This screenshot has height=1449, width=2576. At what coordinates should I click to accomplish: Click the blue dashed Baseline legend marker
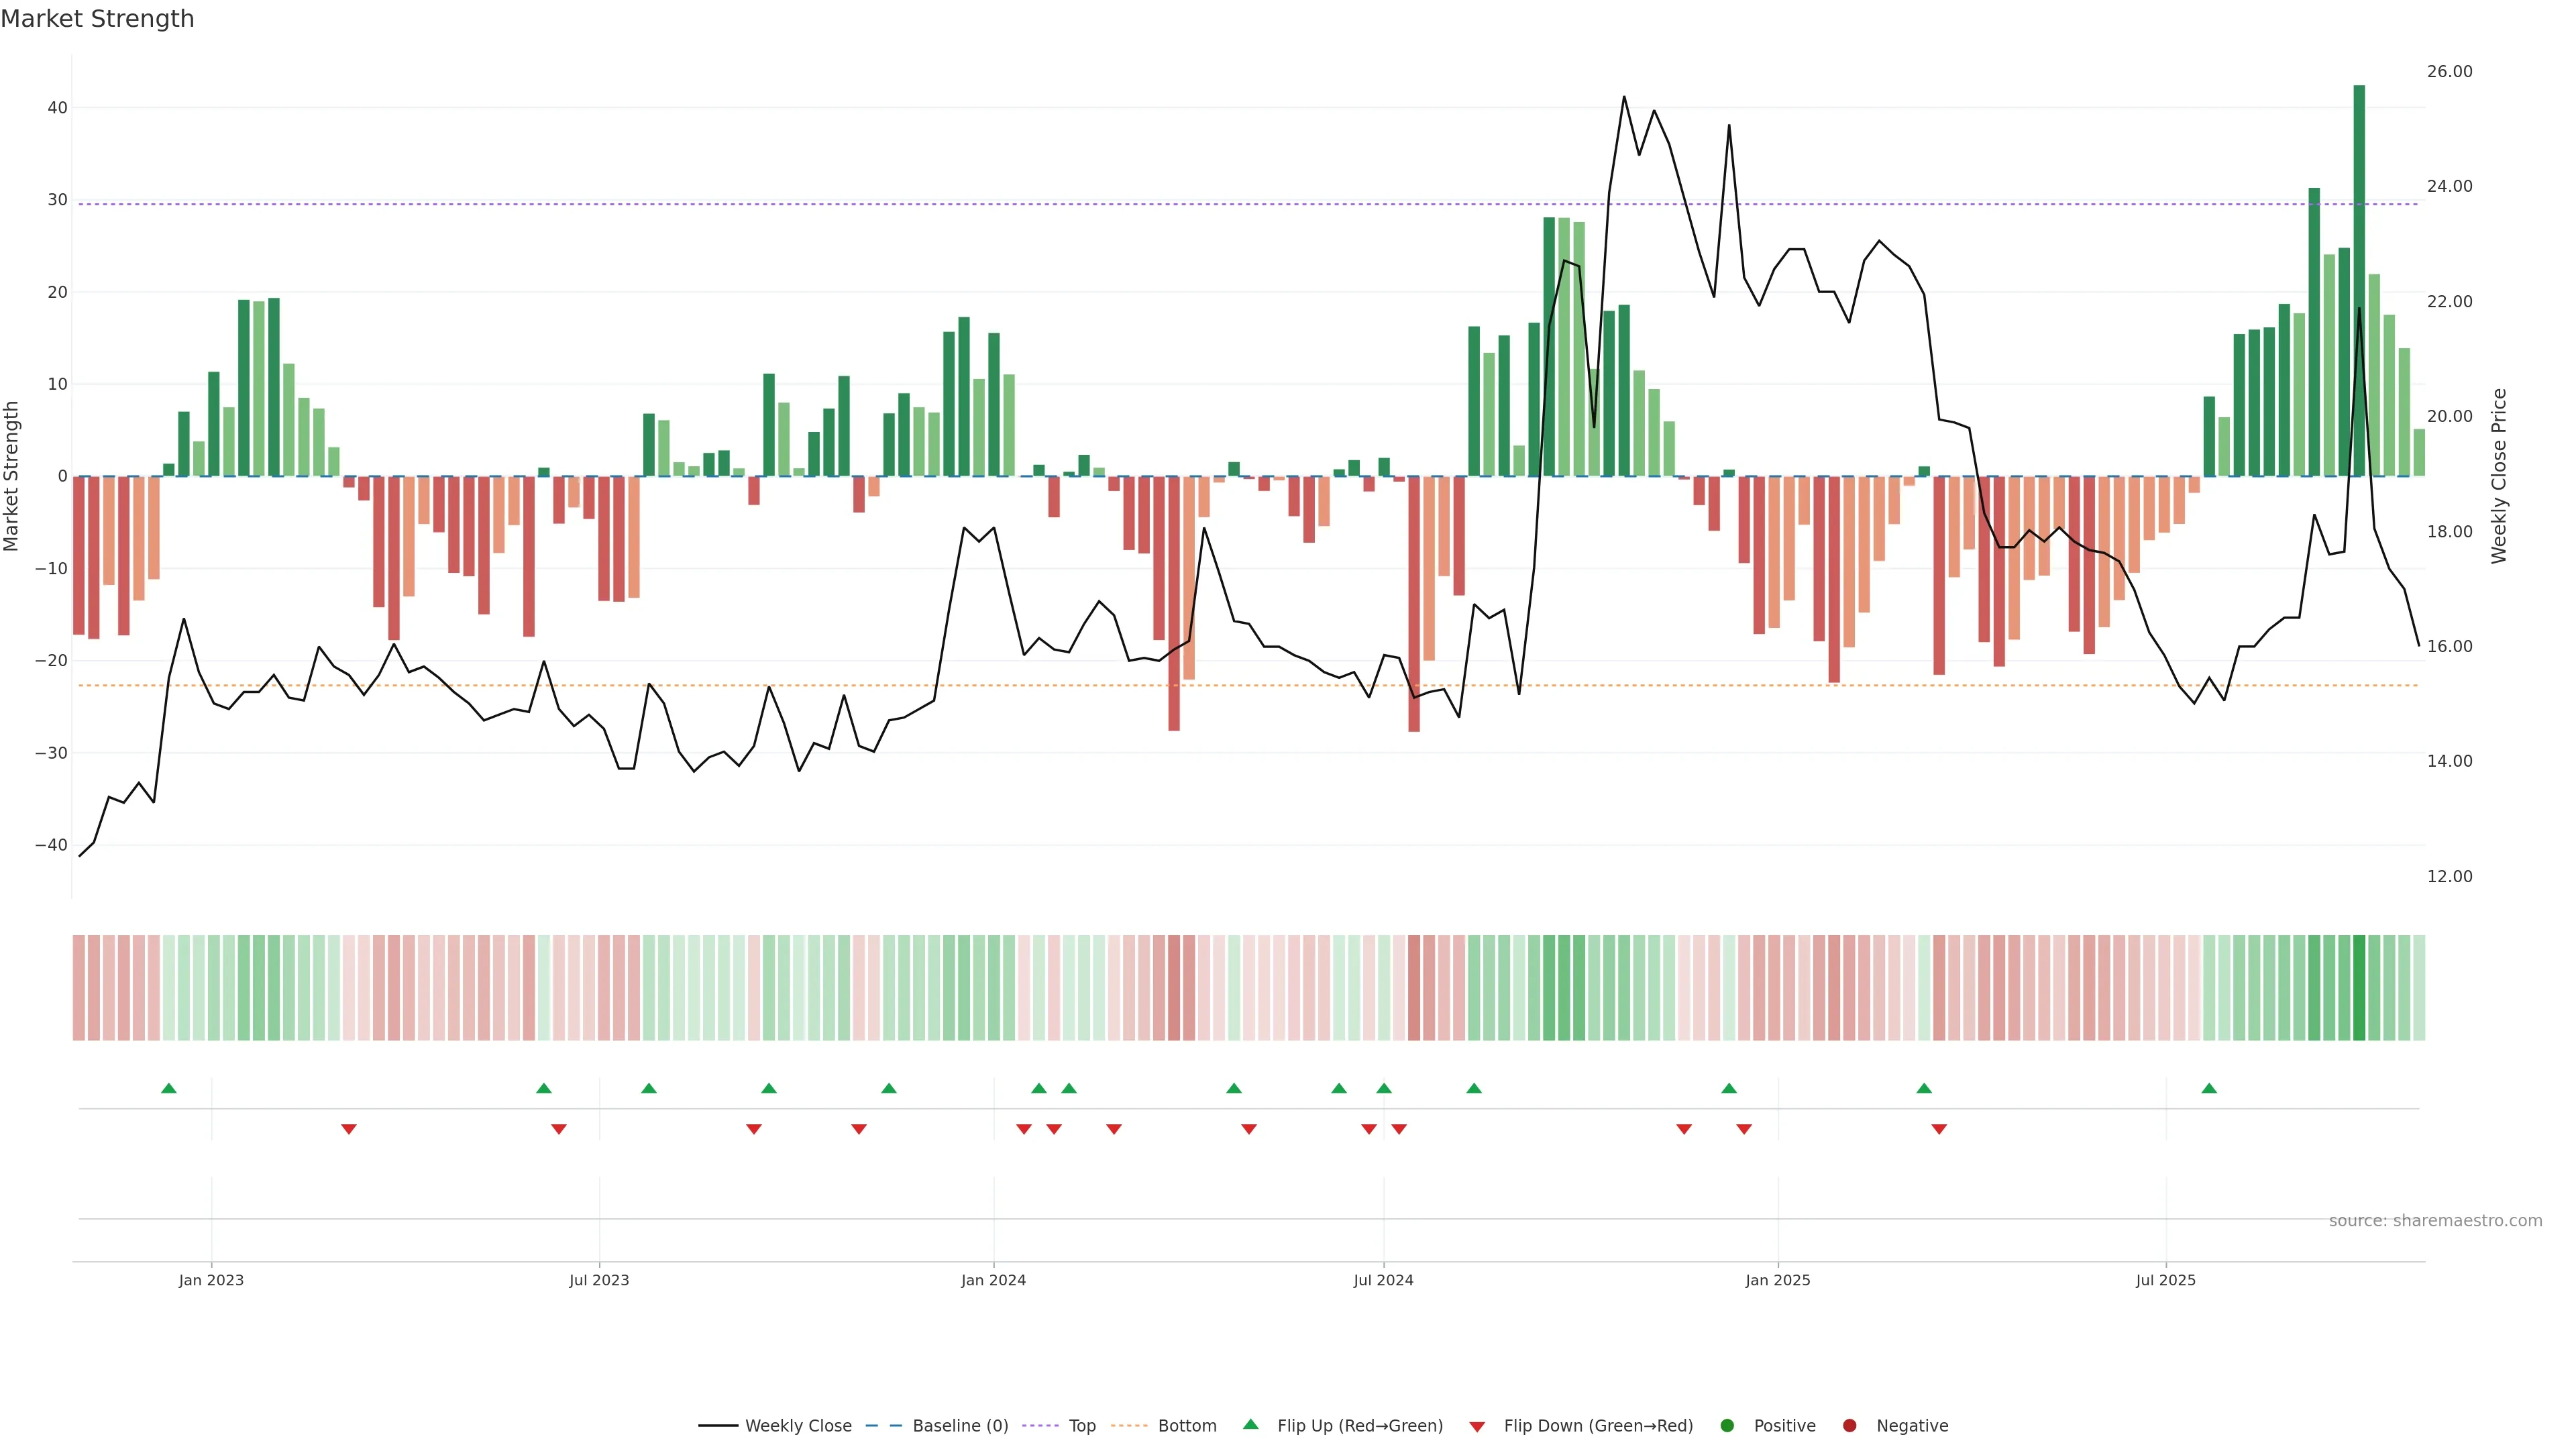[883, 1425]
